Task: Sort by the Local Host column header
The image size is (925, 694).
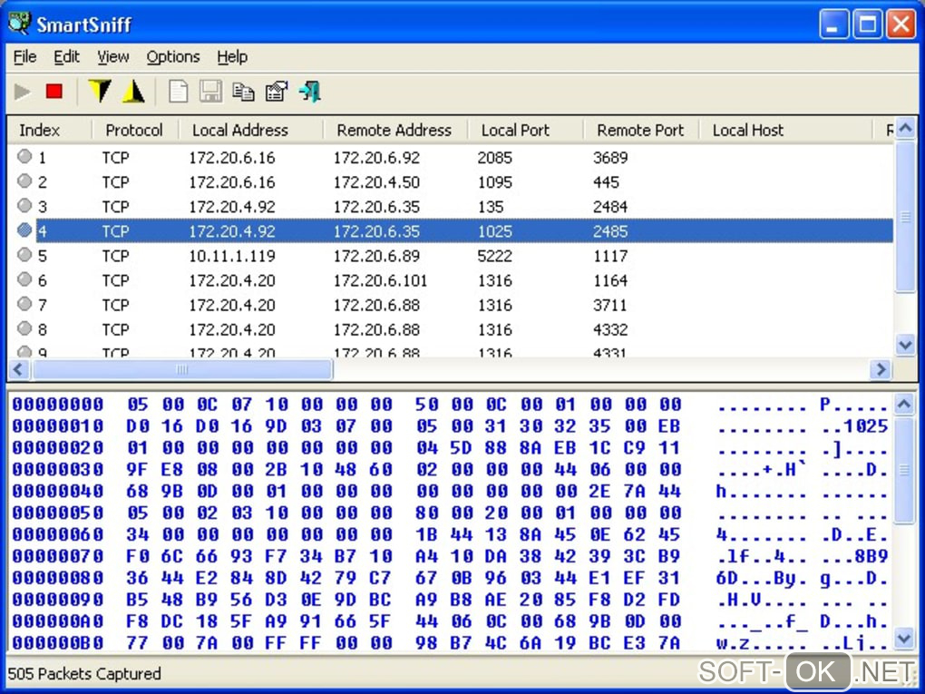Action: tap(785, 130)
